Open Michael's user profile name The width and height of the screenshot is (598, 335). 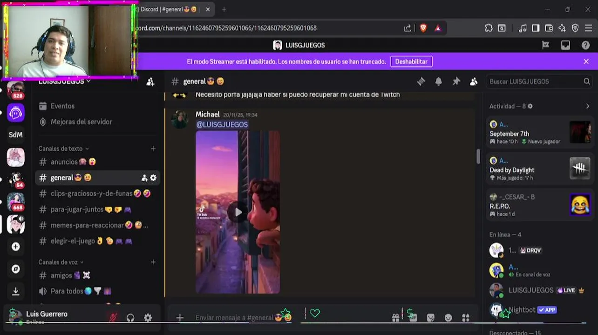207,114
